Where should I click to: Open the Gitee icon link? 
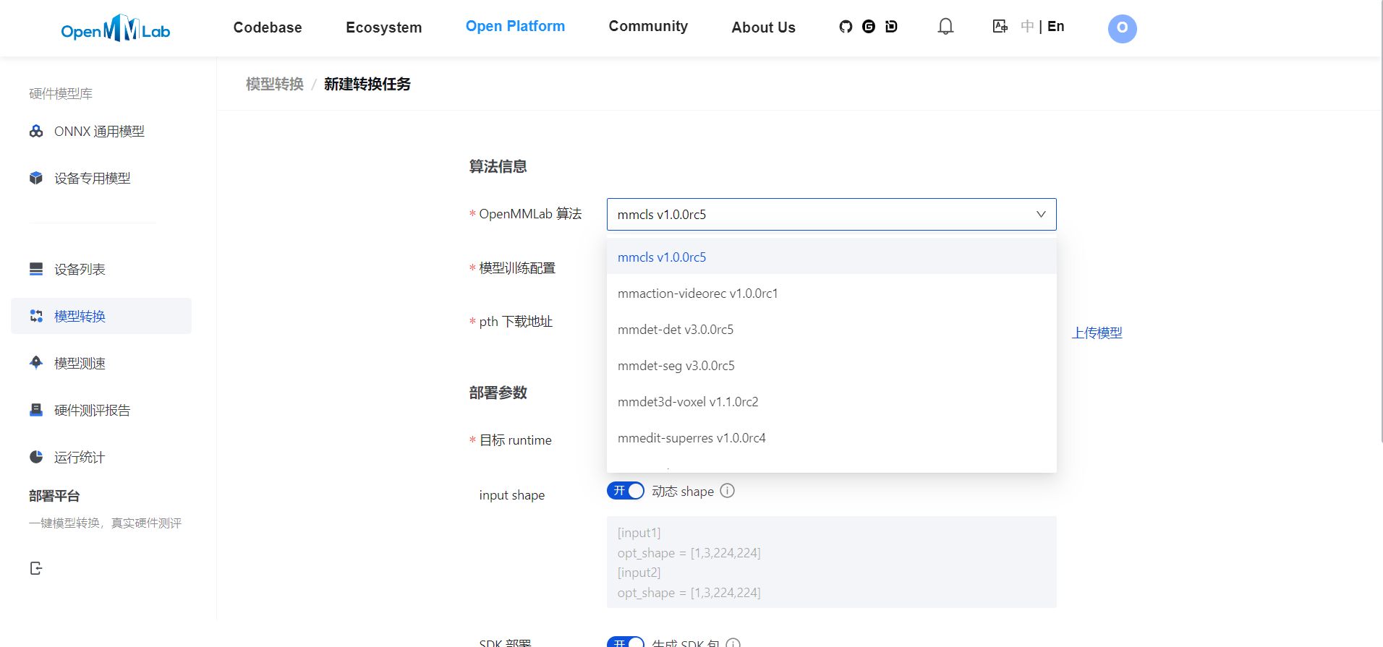click(869, 27)
